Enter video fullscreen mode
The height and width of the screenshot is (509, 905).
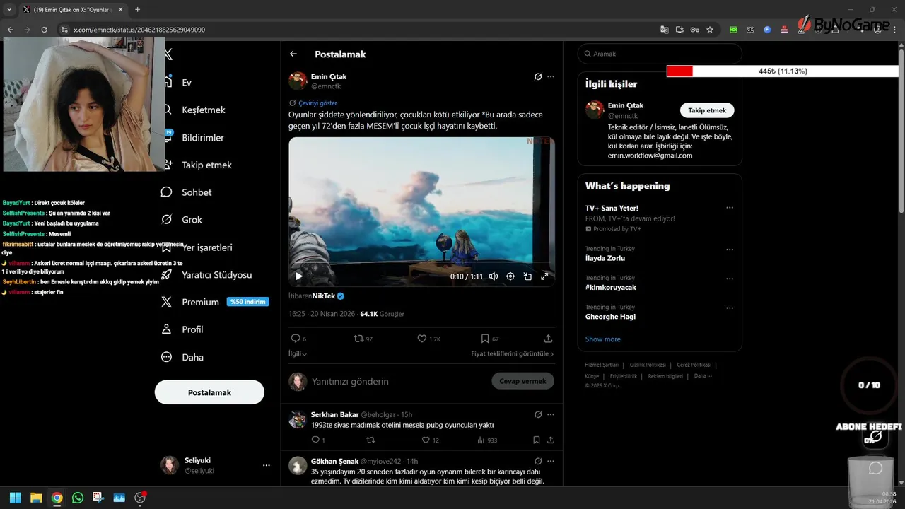pyautogui.click(x=544, y=276)
